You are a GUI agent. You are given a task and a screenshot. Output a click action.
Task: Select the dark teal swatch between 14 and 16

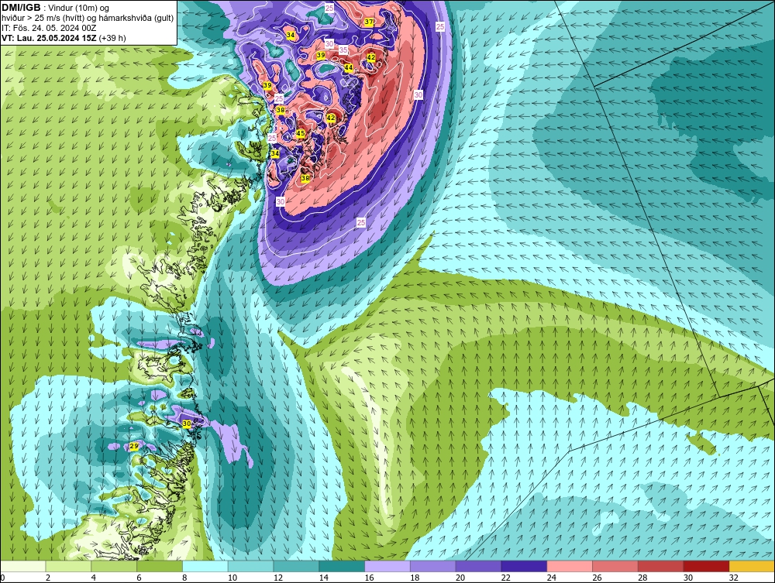click(x=342, y=566)
